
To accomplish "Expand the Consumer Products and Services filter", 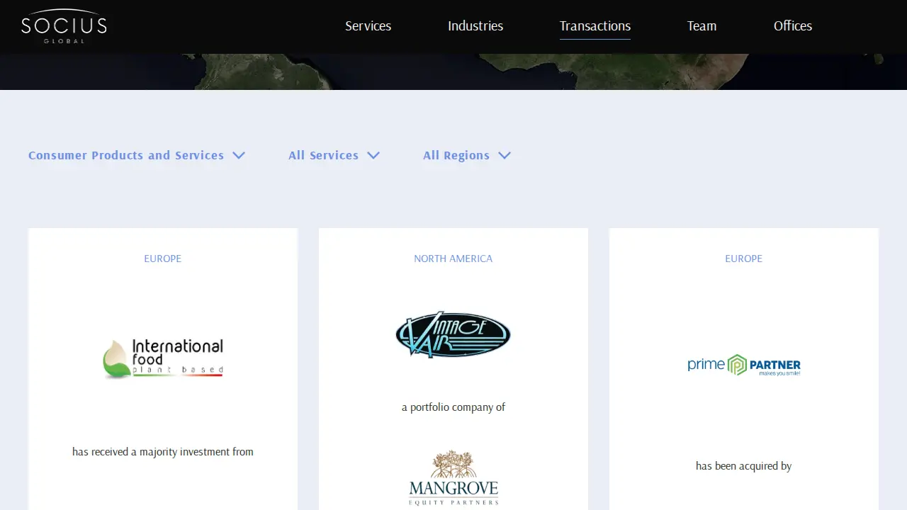I will 137,155.
